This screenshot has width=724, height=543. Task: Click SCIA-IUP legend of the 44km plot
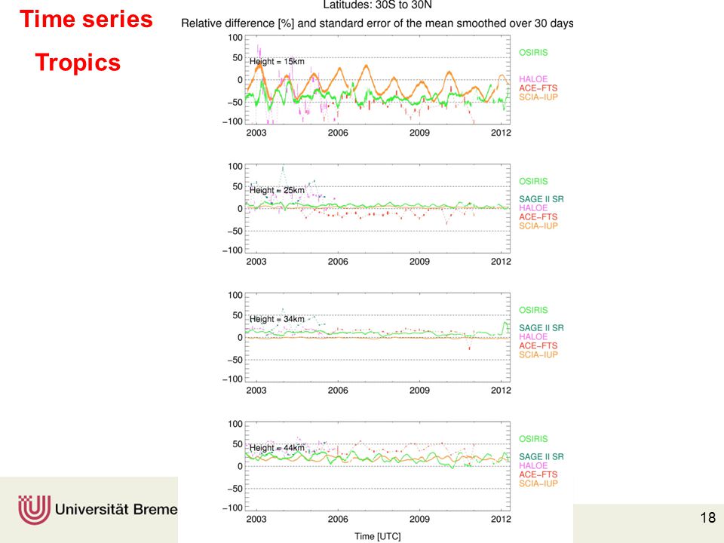pos(538,483)
